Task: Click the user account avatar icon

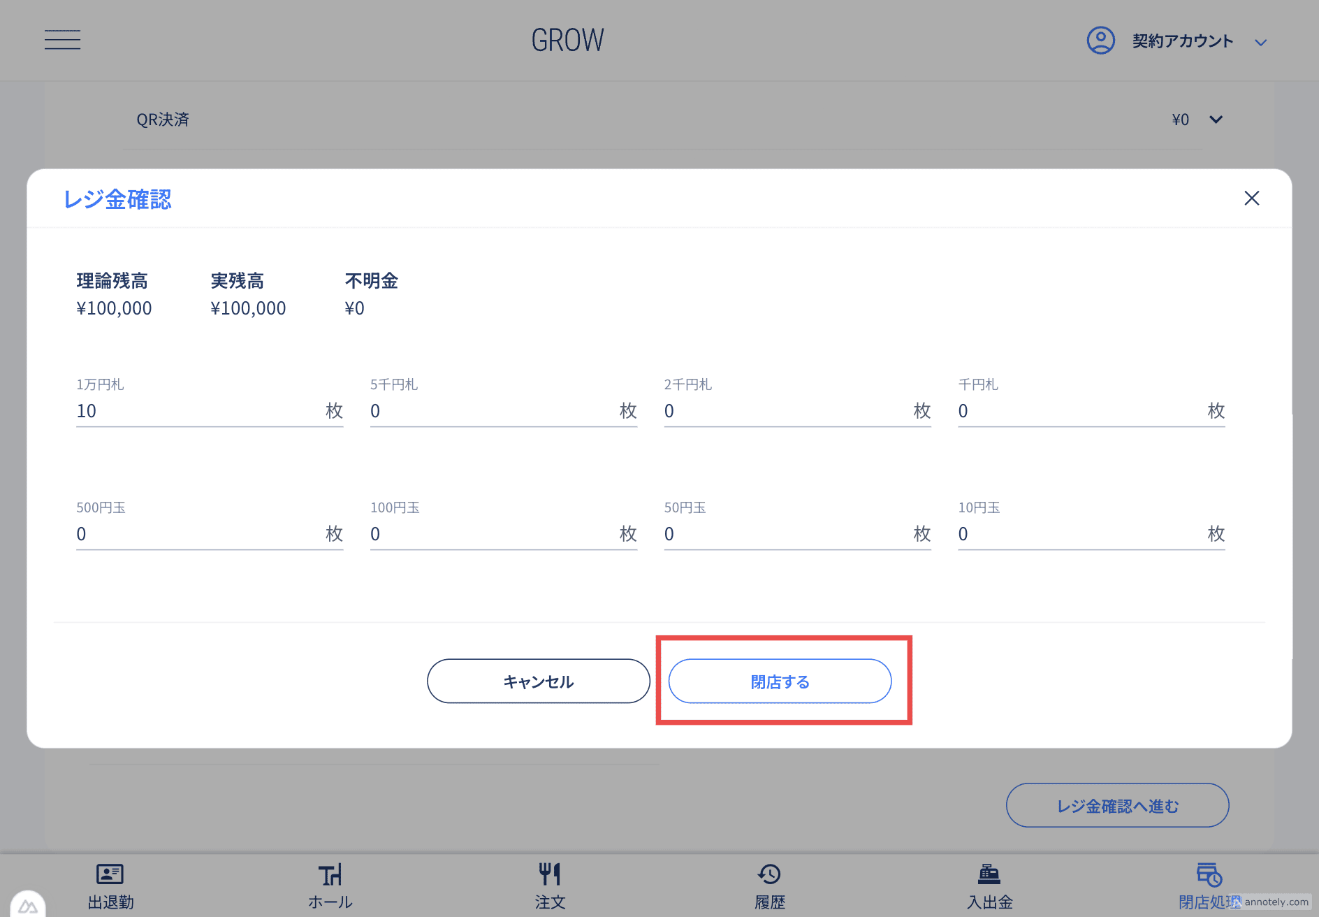Action: point(1100,41)
